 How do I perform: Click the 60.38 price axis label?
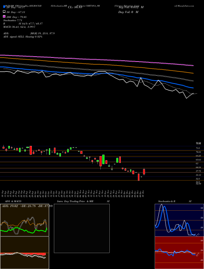[199, 167]
